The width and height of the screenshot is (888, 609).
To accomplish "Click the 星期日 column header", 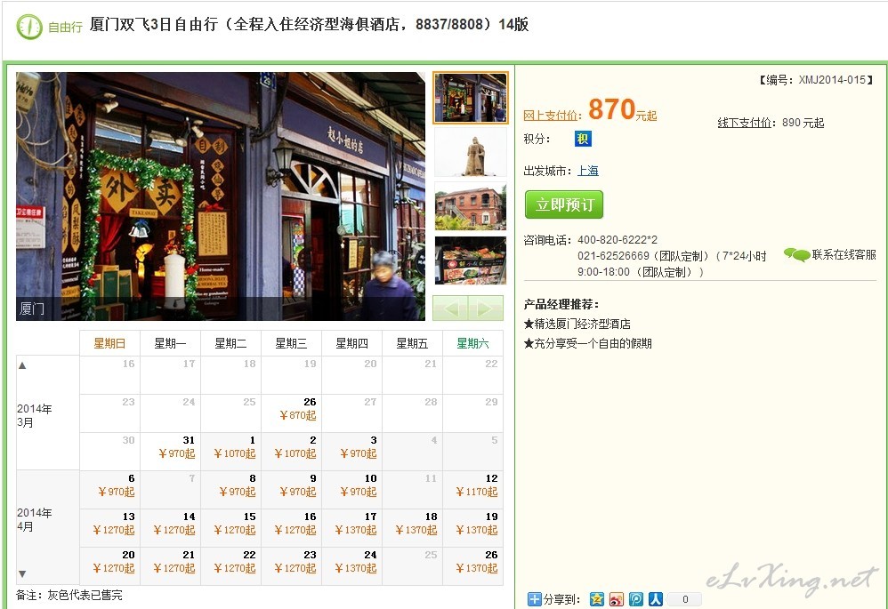I will point(109,343).
